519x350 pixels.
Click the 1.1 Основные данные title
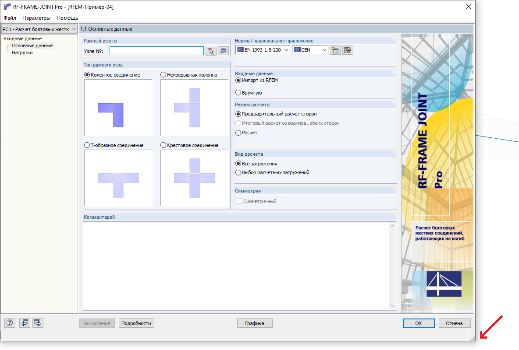106,29
